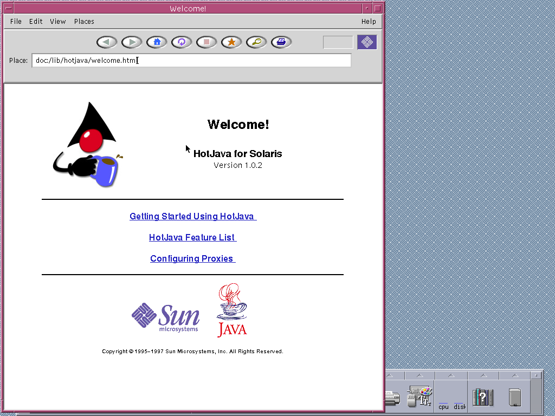Activate the search key icon
Image resolution: width=555 pixels, height=416 pixels.
point(256,42)
